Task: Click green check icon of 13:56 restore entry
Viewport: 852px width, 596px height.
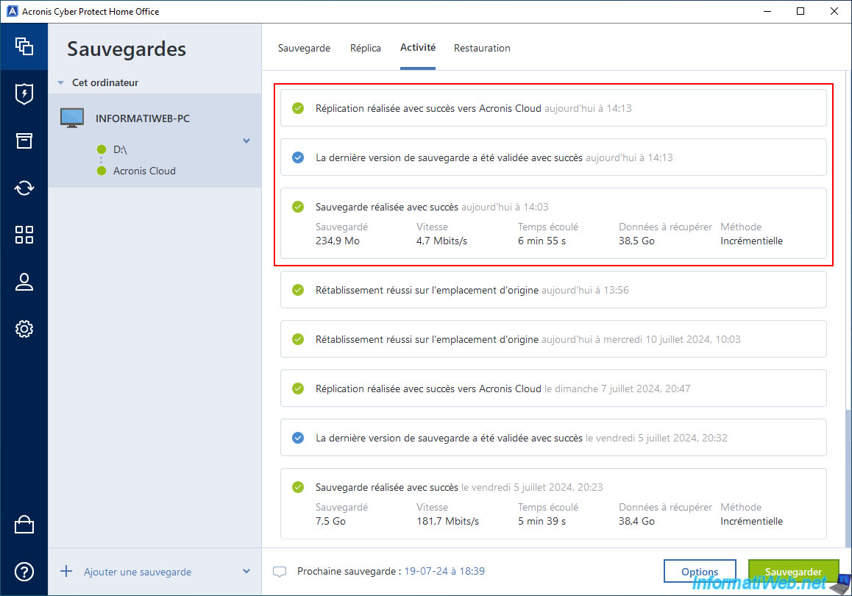Action: coord(298,290)
